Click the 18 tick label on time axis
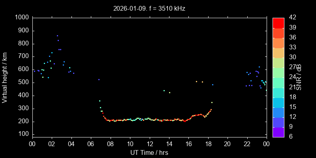 click(x=208, y=144)
